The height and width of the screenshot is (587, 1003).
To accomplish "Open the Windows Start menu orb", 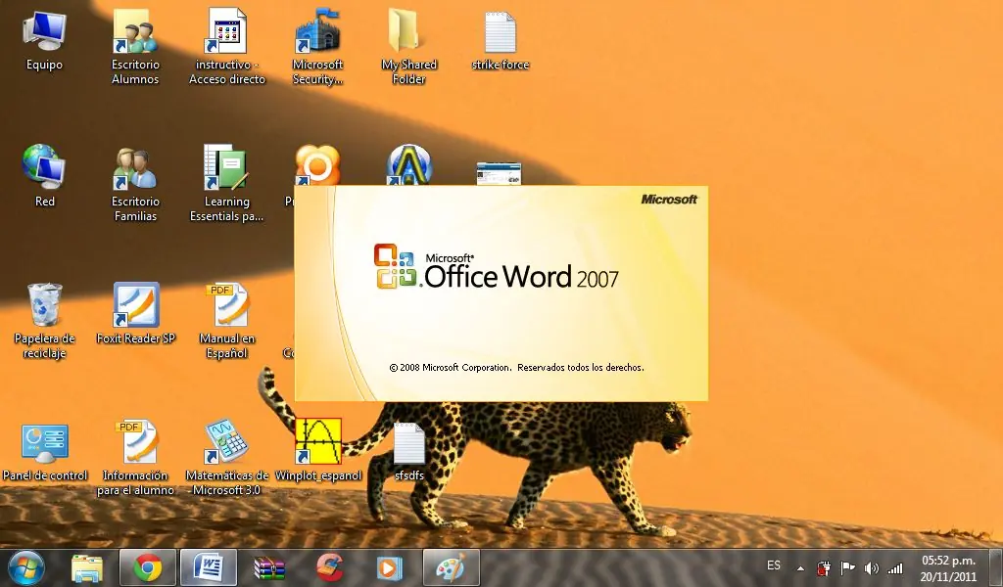I will pyautogui.click(x=26, y=567).
